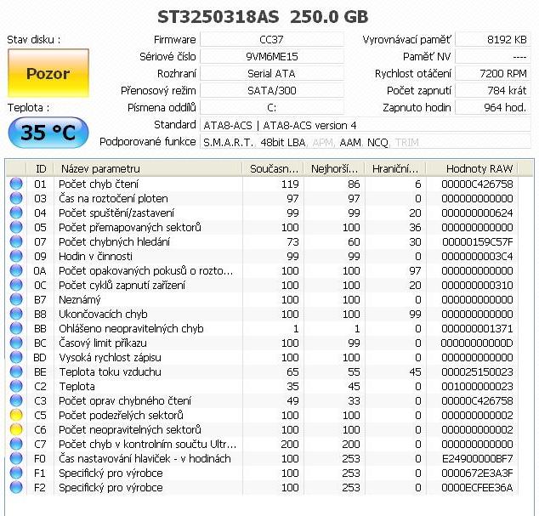Click blue status icon for attribute 01

(x=16, y=184)
